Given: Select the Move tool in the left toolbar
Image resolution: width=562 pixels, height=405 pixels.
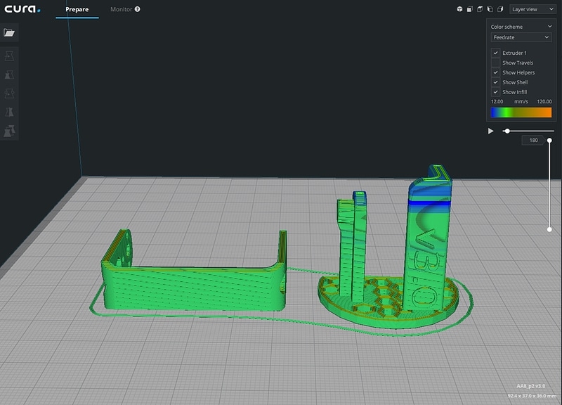Looking at the screenshot, I should tap(9, 56).
